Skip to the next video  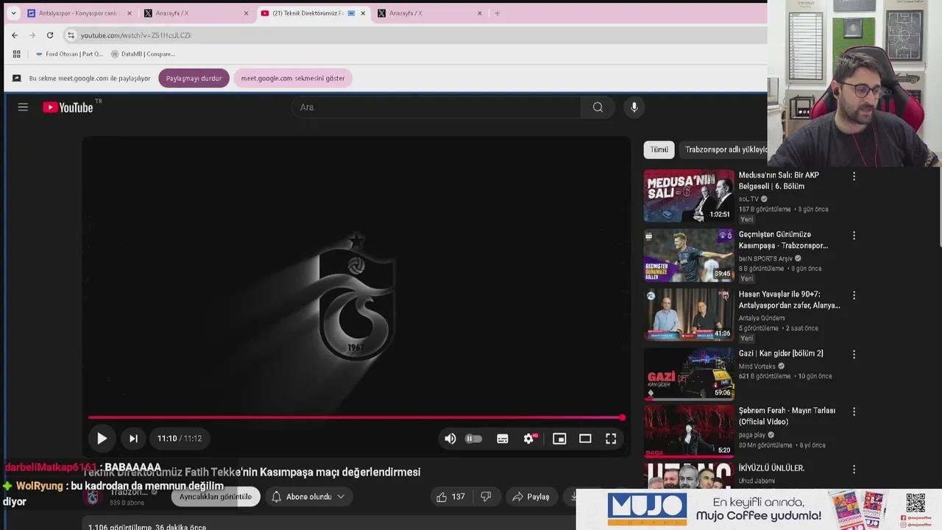point(133,439)
